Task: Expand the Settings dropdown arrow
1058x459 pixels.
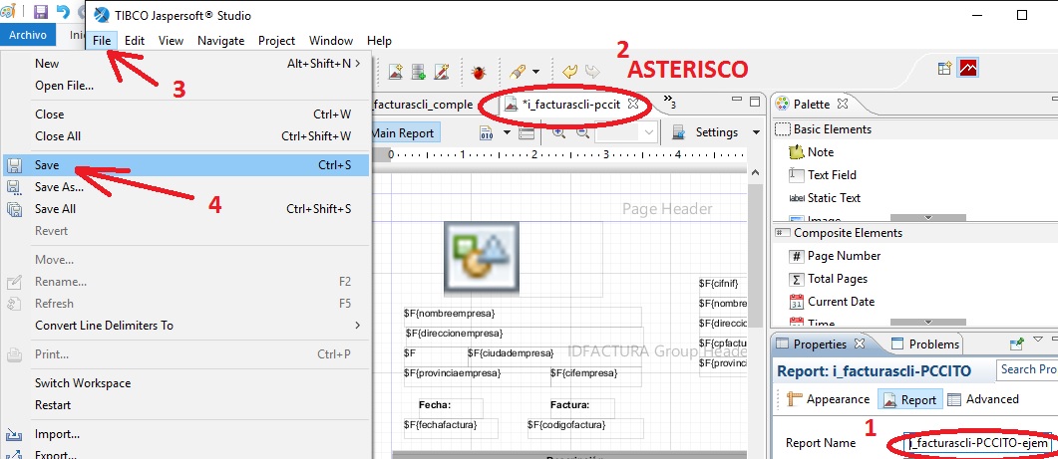Action: [x=756, y=132]
